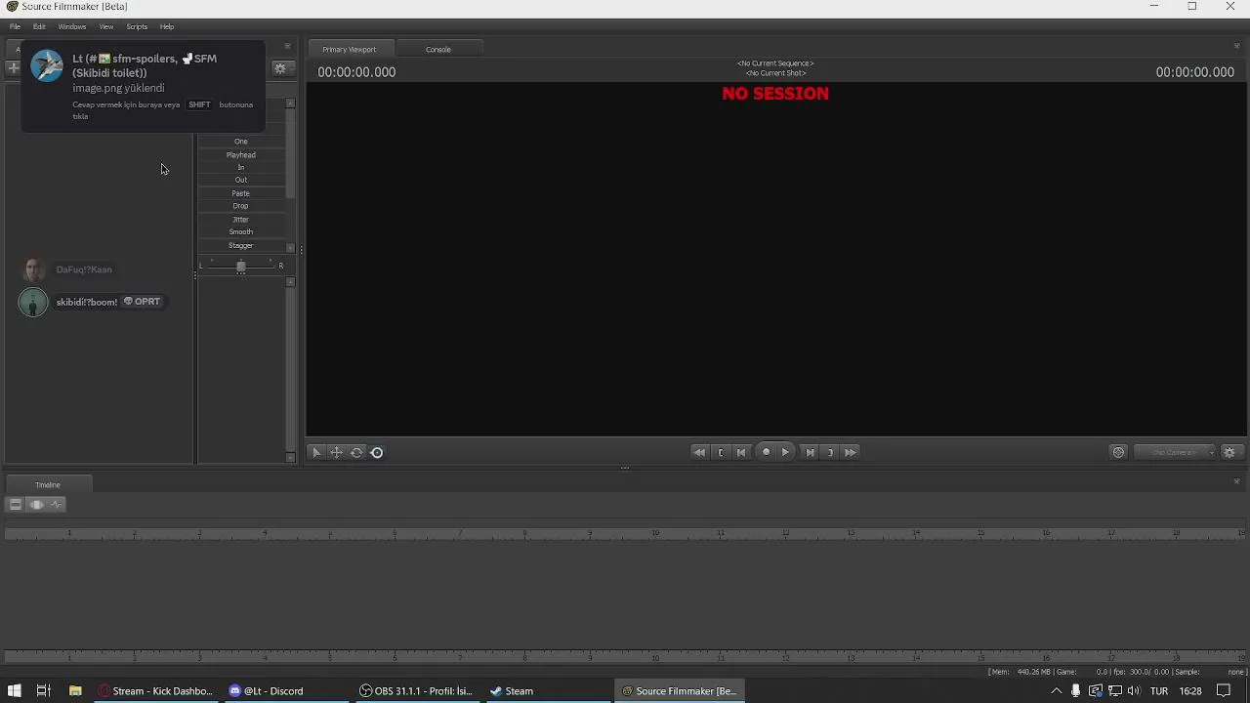Switch to the OBS 31.1.1 taskbar window
Screen dimensions: 1250x703
click(x=416, y=690)
